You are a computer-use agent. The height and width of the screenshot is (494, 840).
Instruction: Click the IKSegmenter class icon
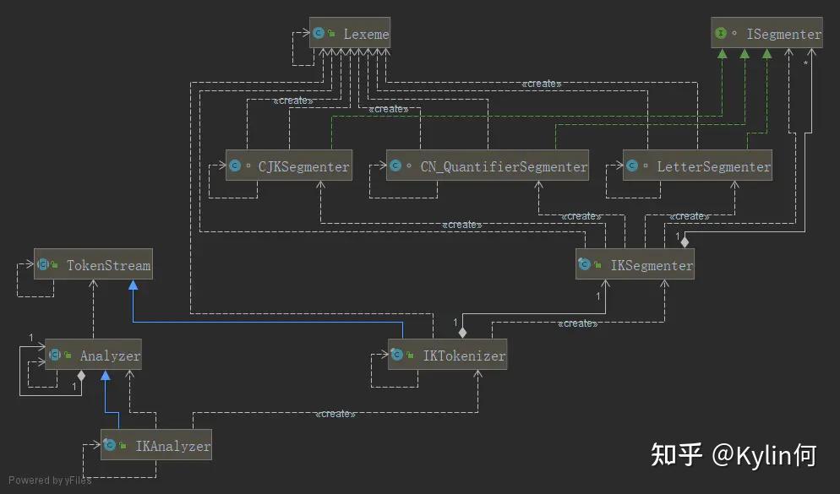[586, 264]
